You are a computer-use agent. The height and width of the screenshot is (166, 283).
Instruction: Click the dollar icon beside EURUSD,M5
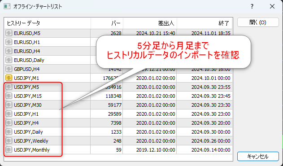click(x=9, y=33)
